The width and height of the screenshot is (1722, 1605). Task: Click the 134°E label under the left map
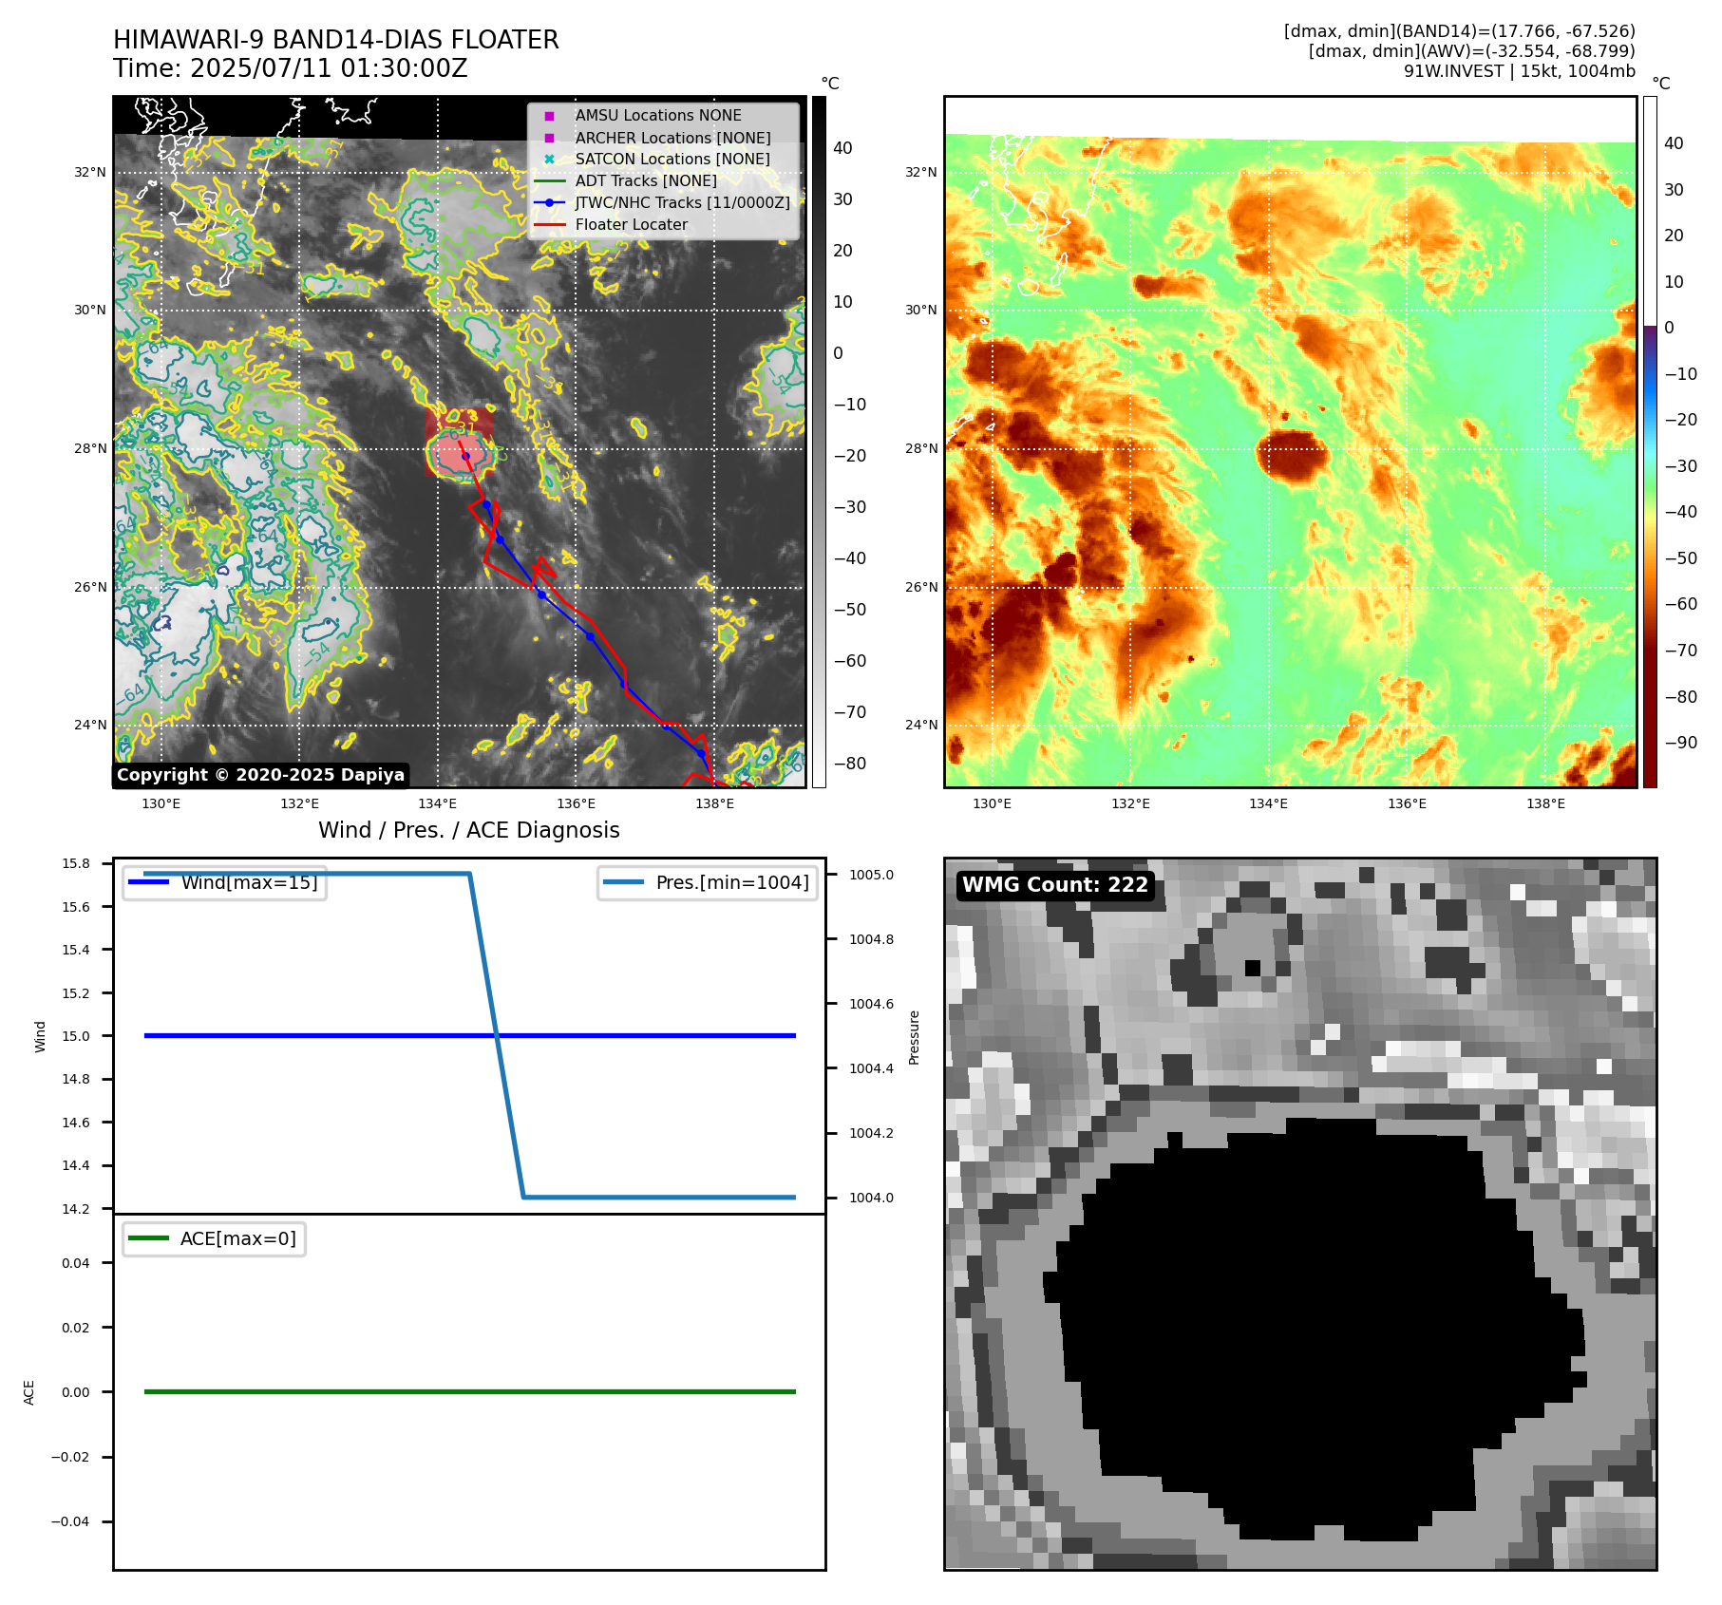(x=437, y=803)
